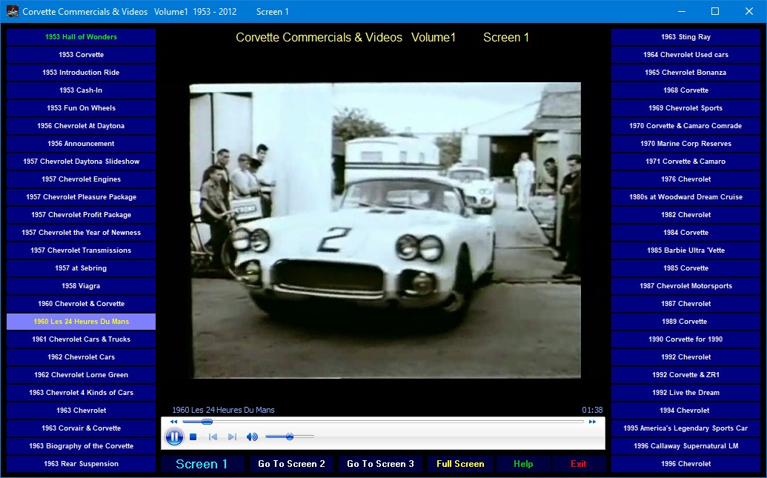767x478 pixels.
Task: Pause the playing video
Action: pyautogui.click(x=174, y=437)
